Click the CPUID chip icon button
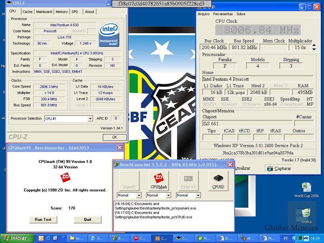 218,180
